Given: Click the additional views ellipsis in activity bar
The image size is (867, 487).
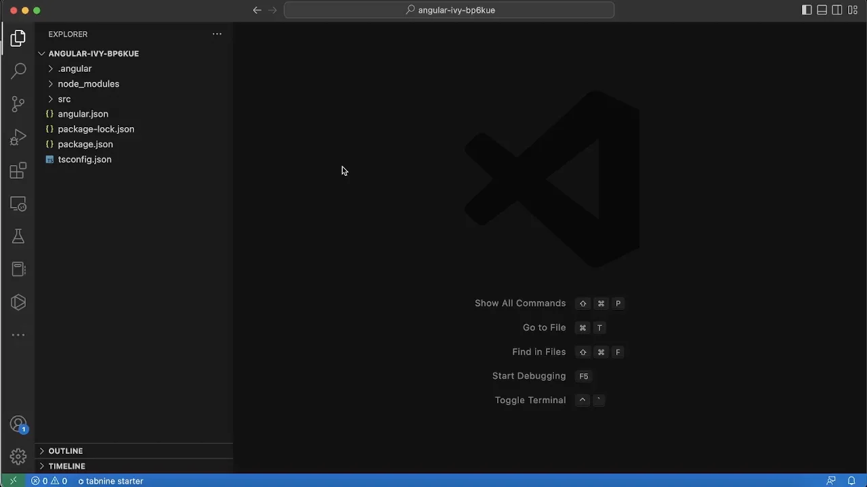Looking at the screenshot, I should click(18, 335).
